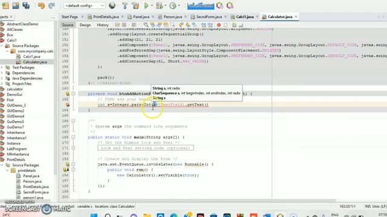Click the blue memory usage bar

point(201,5)
